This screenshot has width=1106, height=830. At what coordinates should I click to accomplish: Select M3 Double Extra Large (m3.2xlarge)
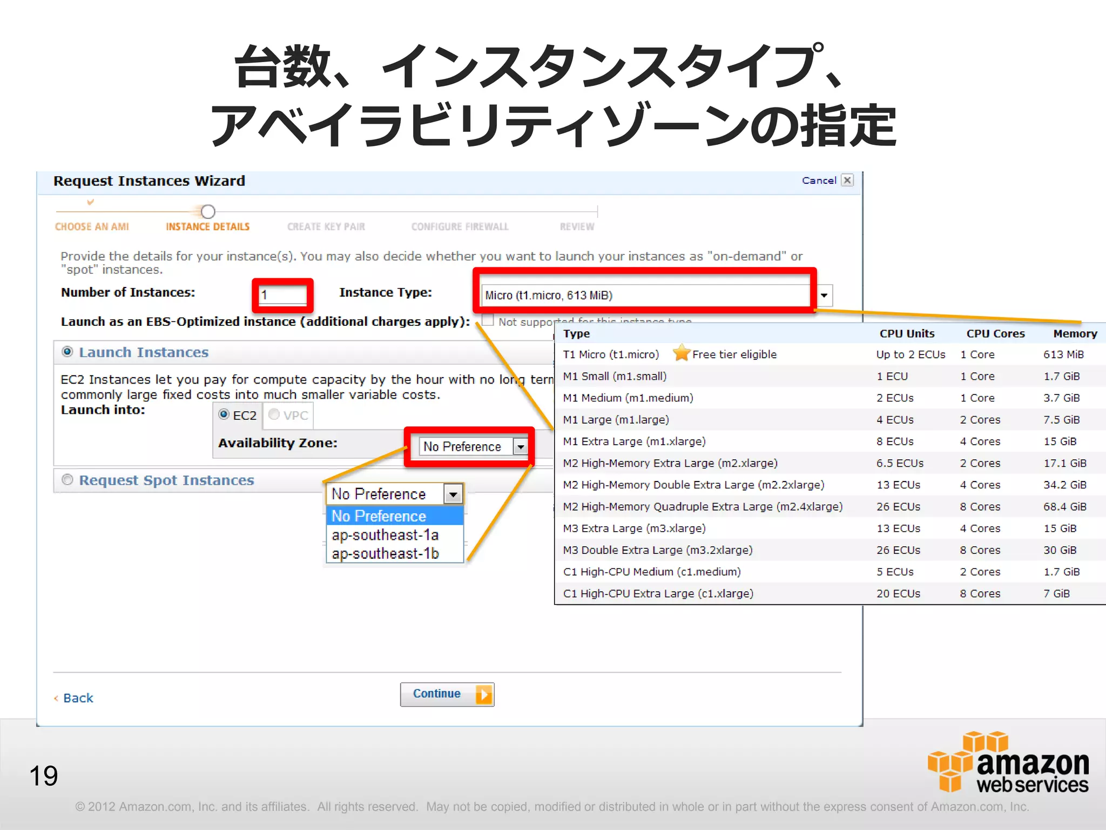(x=830, y=550)
